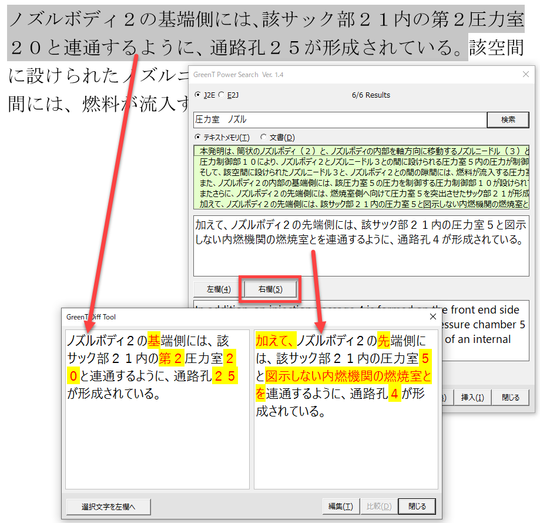Select the last result starting with 加えて

(361, 204)
